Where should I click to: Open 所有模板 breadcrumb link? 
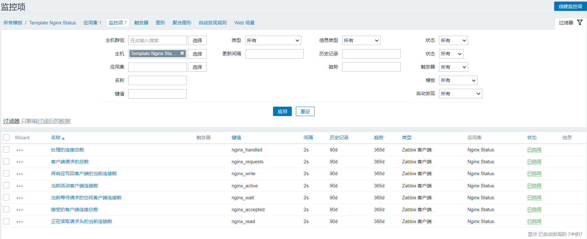coord(13,23)
